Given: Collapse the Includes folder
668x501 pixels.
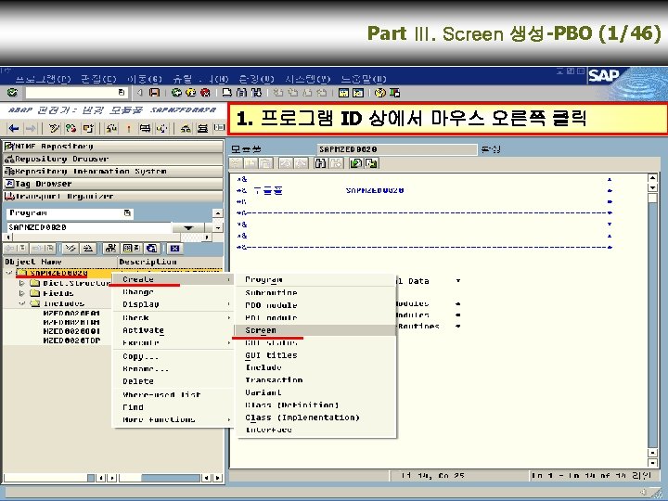Looking at the screenshot, I should click(x=22, y=303).
